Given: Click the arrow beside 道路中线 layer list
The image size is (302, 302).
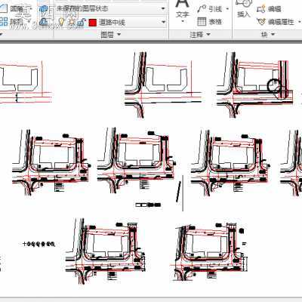Looking at the screenshot, I should (x=164, y=22).
